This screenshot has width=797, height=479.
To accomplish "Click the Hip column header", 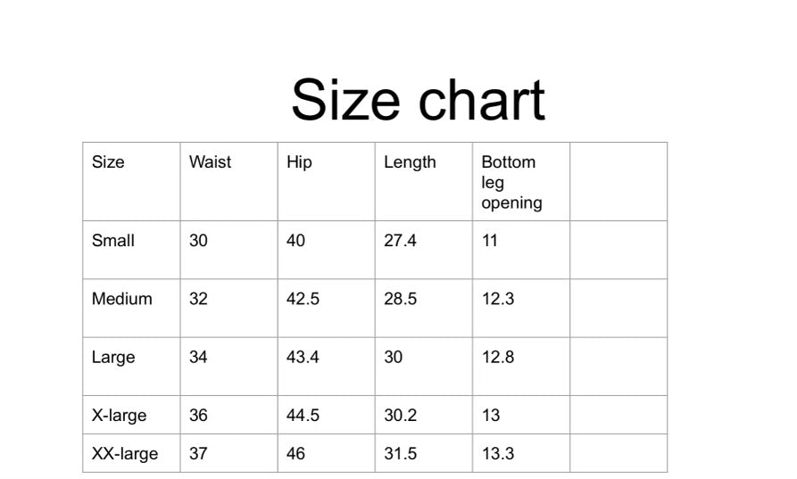I will pyautogui.click(x=299, y=162).
